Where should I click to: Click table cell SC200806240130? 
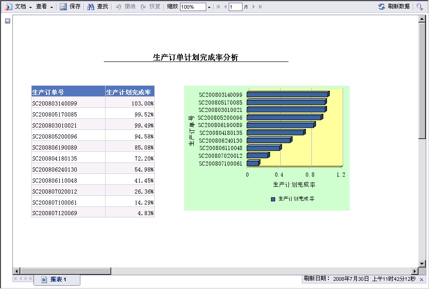point(68,169)
